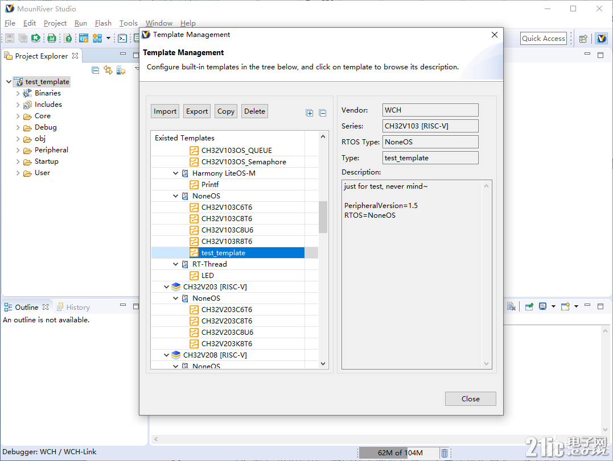
Task: Click the RTOS Type field
Action: coord(430,142)
